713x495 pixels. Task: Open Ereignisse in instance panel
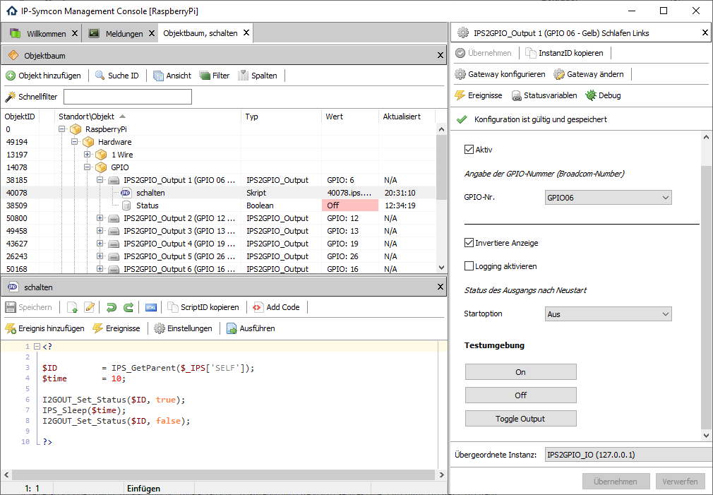click(x=479, y=95)
